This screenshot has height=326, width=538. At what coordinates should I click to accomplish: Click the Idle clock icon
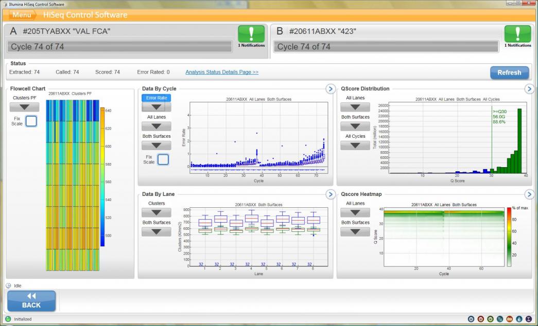pos(8,285)
